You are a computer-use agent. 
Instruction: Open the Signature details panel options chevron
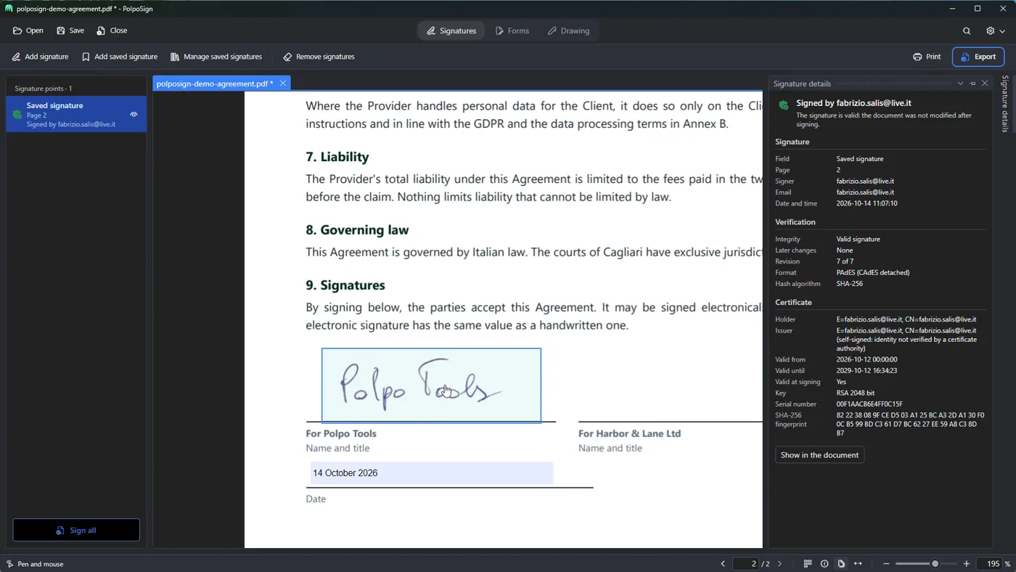pyautogui.click(x=960, y=83)
